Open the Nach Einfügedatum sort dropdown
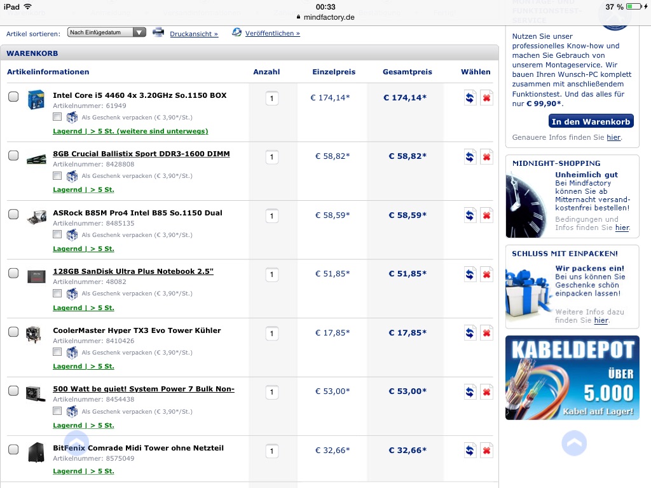Image resolution: width=651 pixels, height=488 pixels. click(107, 32)
